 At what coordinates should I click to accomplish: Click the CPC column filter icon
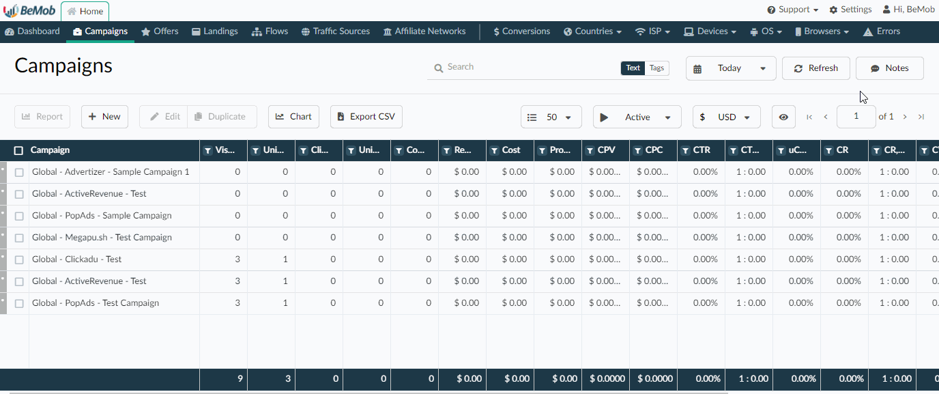click(638, 150)
